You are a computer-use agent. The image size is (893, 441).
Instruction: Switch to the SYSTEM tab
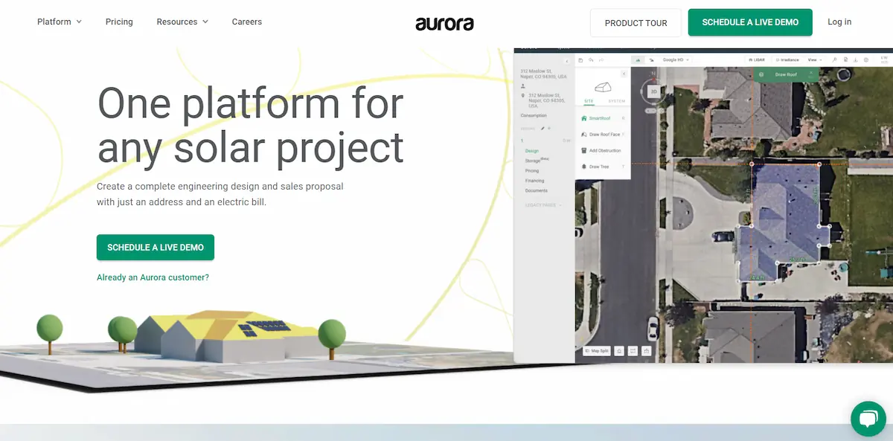(x=617, y=101)
